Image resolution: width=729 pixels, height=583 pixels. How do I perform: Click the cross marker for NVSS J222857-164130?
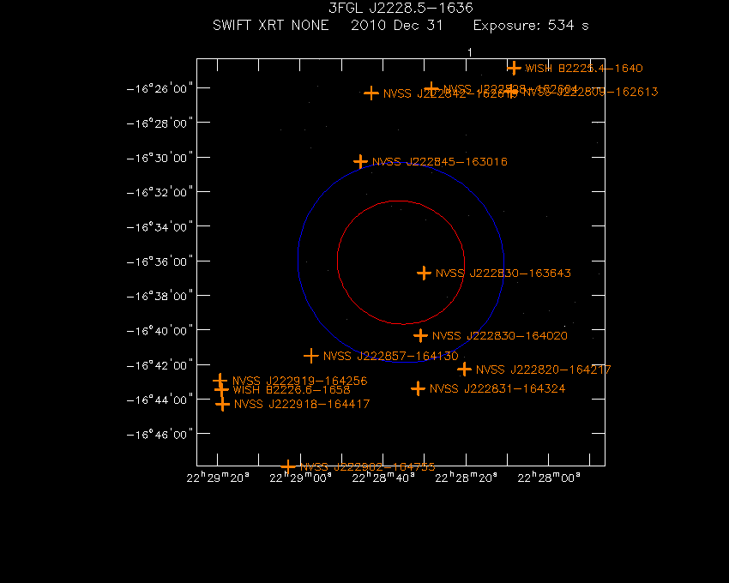coord(311,356)
